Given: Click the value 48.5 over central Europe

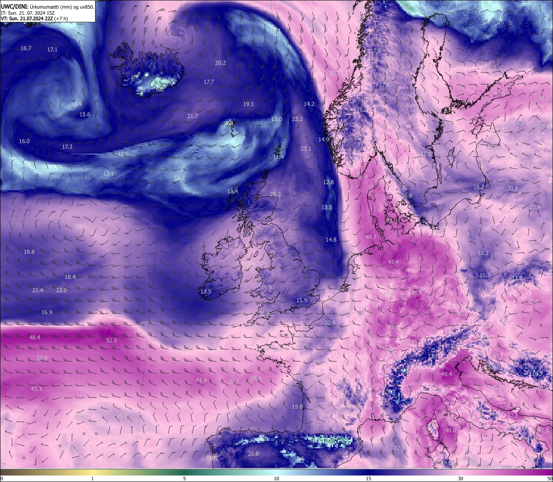Looking at the screenshot, I should [416, 293].
